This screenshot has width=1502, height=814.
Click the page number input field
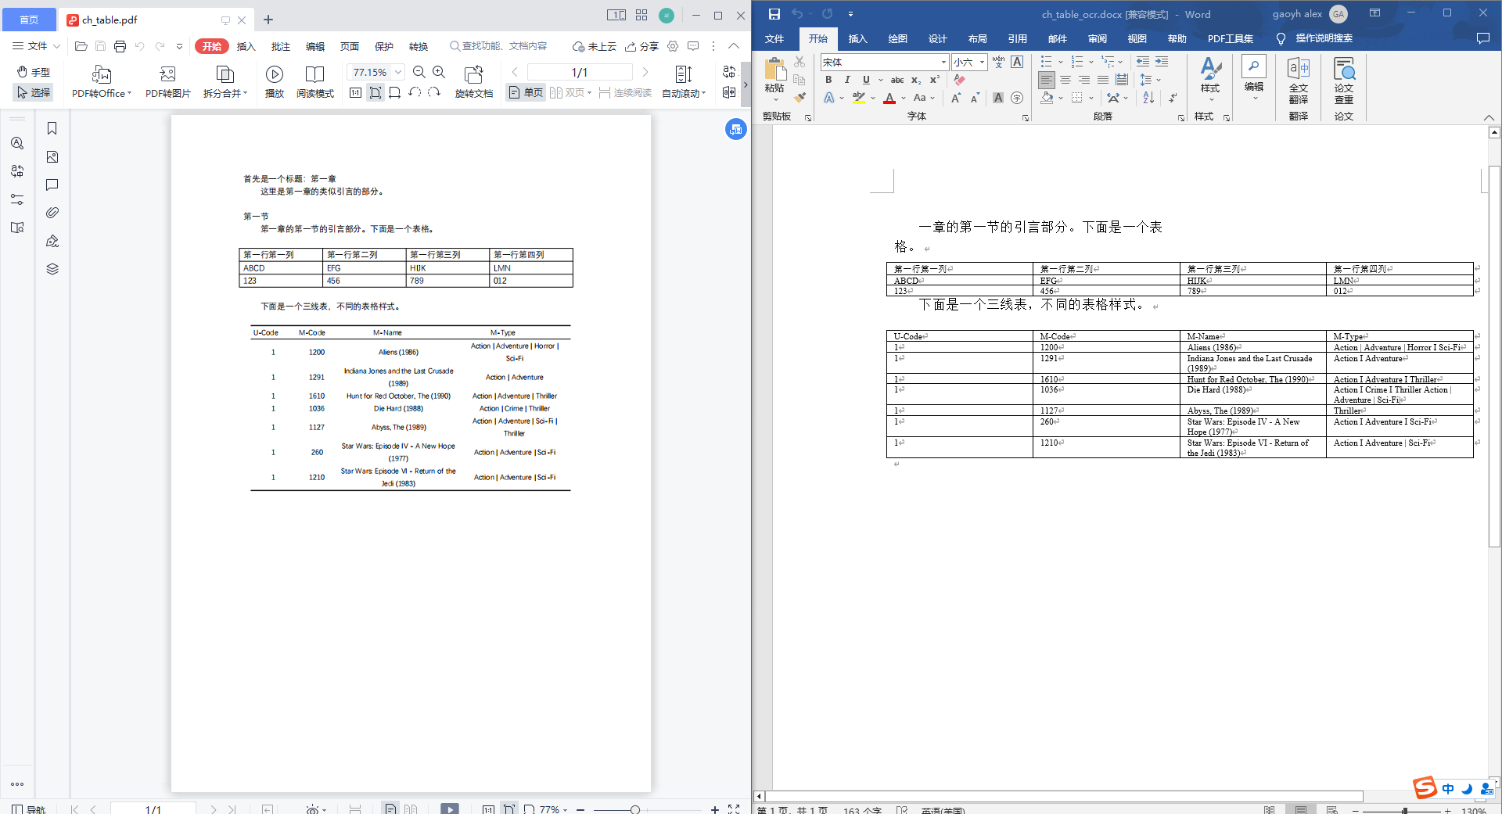tap(579, 71)
